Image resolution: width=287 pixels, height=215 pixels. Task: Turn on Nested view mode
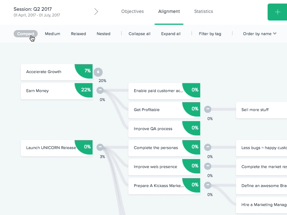(103, 34)
